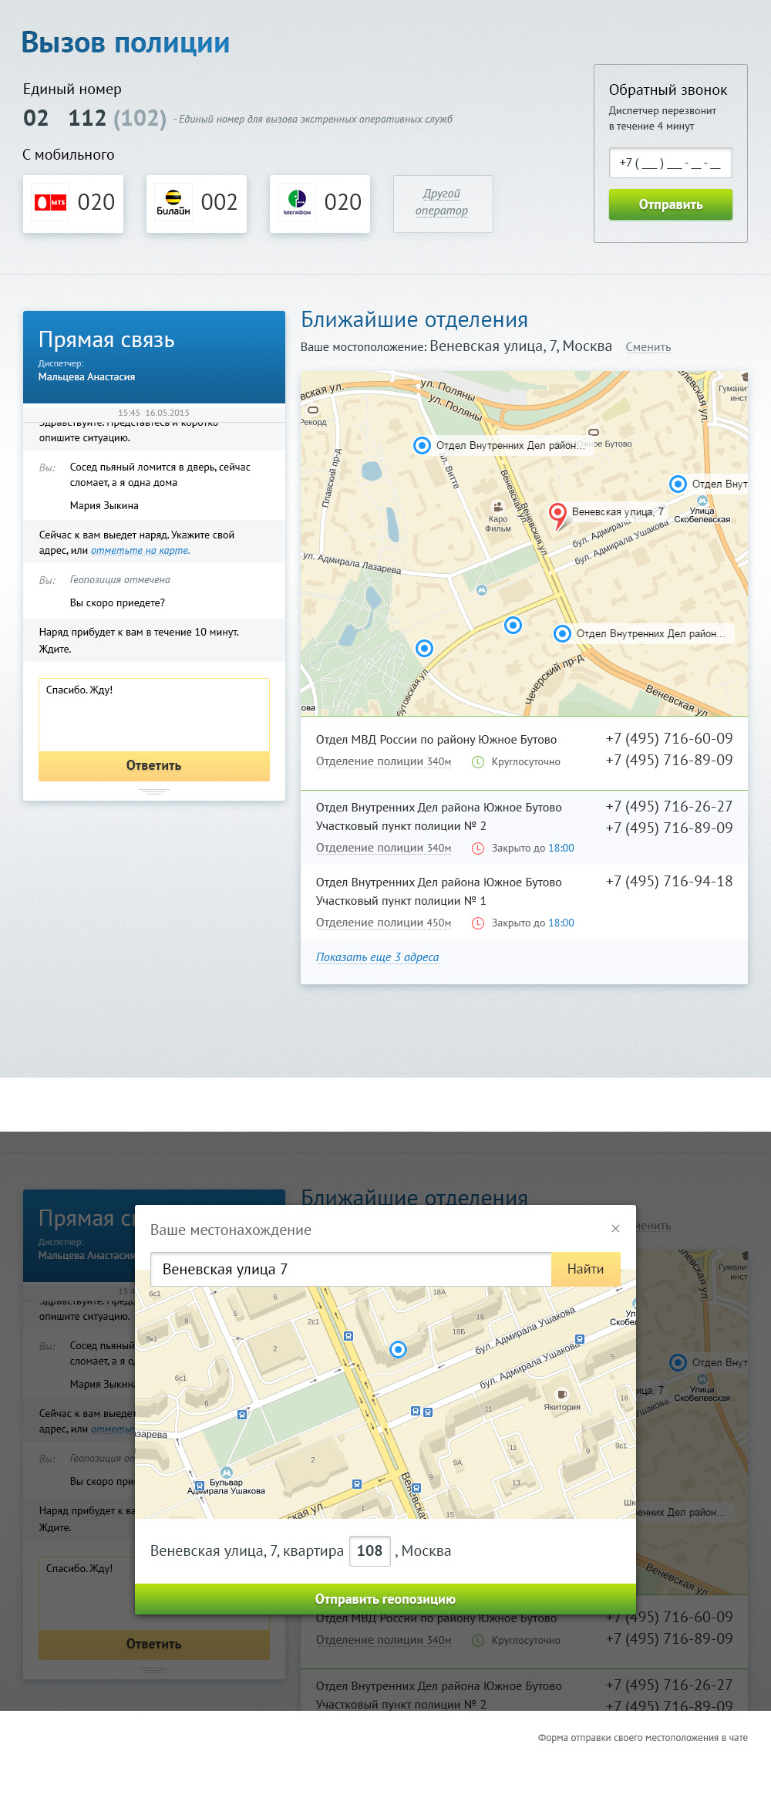Image resolution: width=771 pixels, height=1795 pixels.
Task: Click the red Веневская улица 7 map pin
Action: pos(557,513)
